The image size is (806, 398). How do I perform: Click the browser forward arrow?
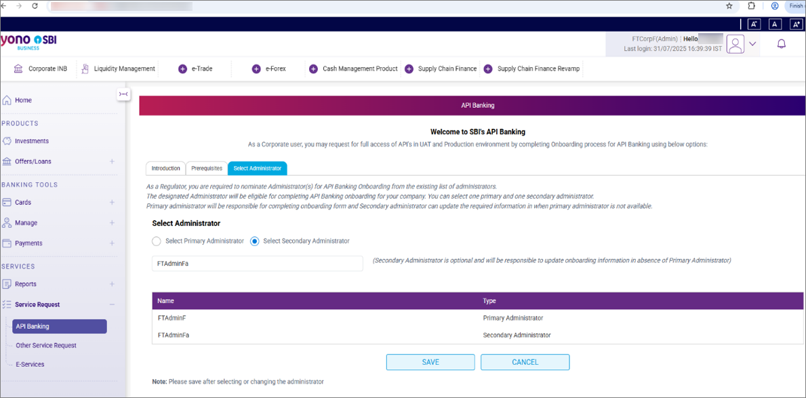coord(20,5)
